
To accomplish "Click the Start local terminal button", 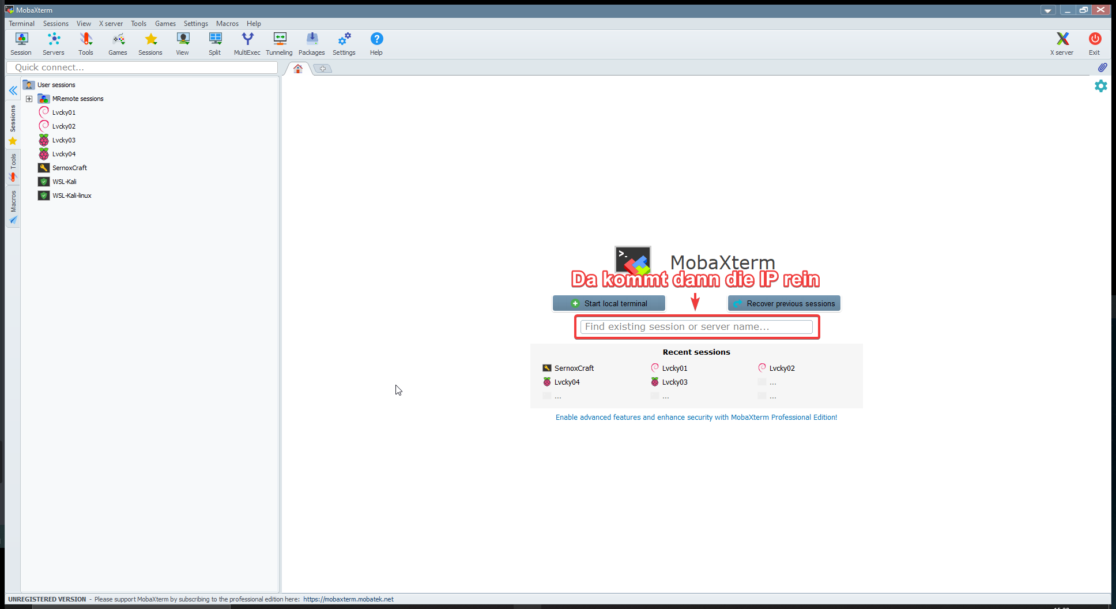I will coord(609,303).
